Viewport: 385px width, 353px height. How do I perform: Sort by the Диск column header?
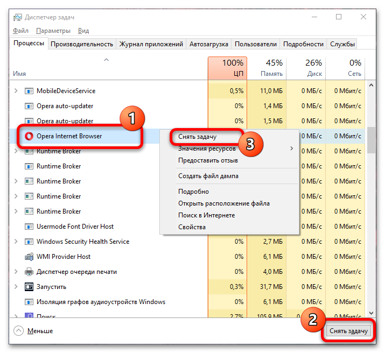click(x=306, y=68)
